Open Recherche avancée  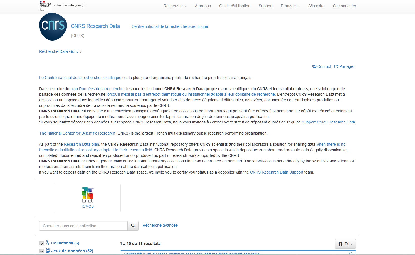160,225
